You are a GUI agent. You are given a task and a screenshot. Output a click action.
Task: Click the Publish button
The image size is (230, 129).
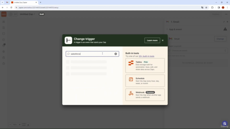coord(216,14)
